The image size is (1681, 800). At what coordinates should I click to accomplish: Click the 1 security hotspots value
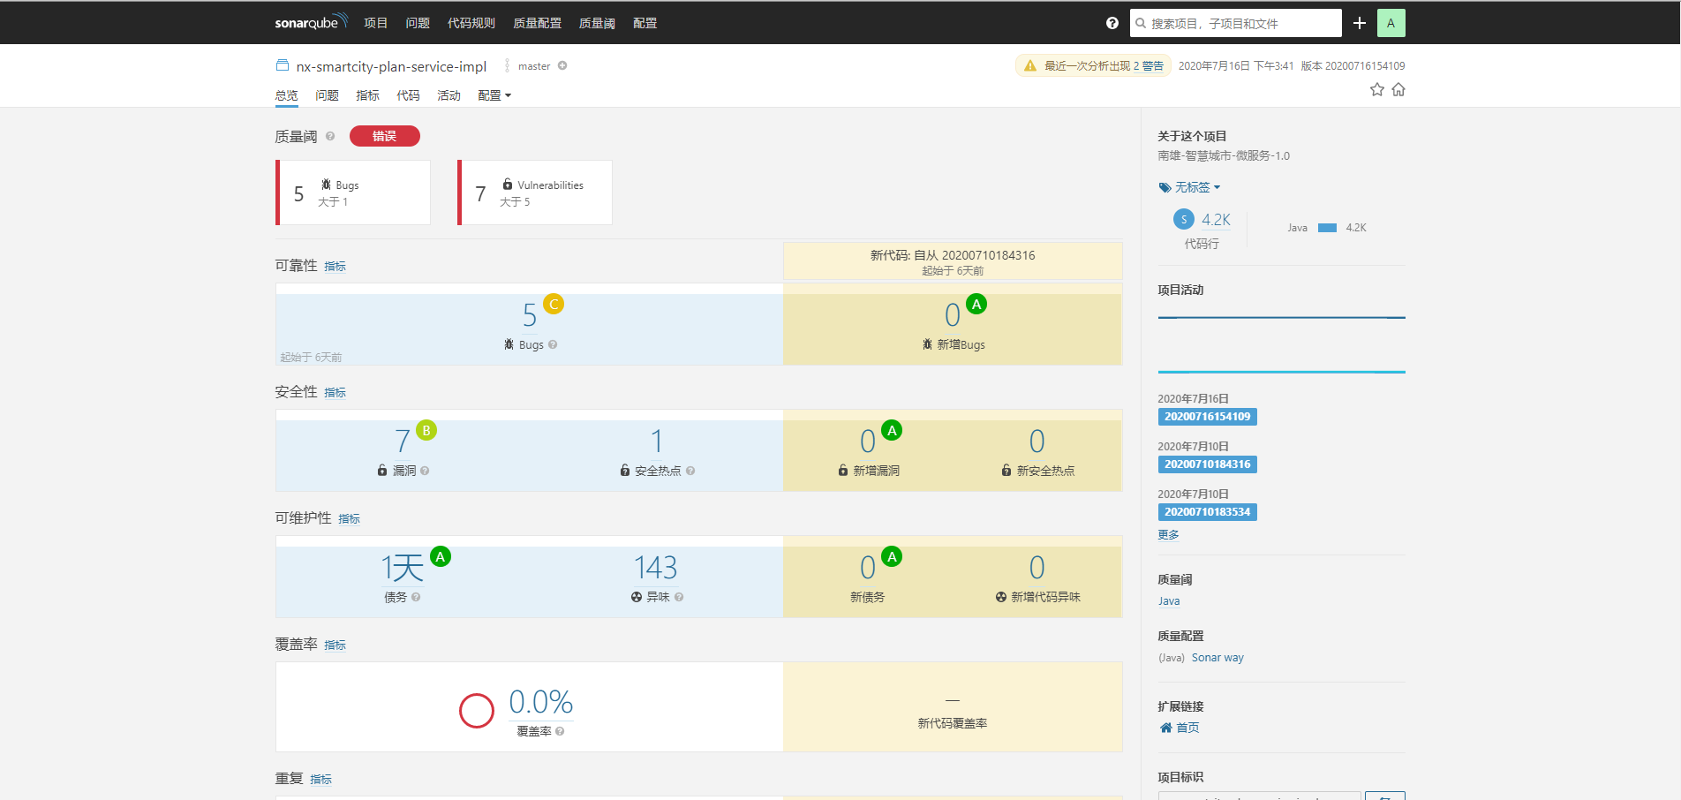(x=657, y=442)
